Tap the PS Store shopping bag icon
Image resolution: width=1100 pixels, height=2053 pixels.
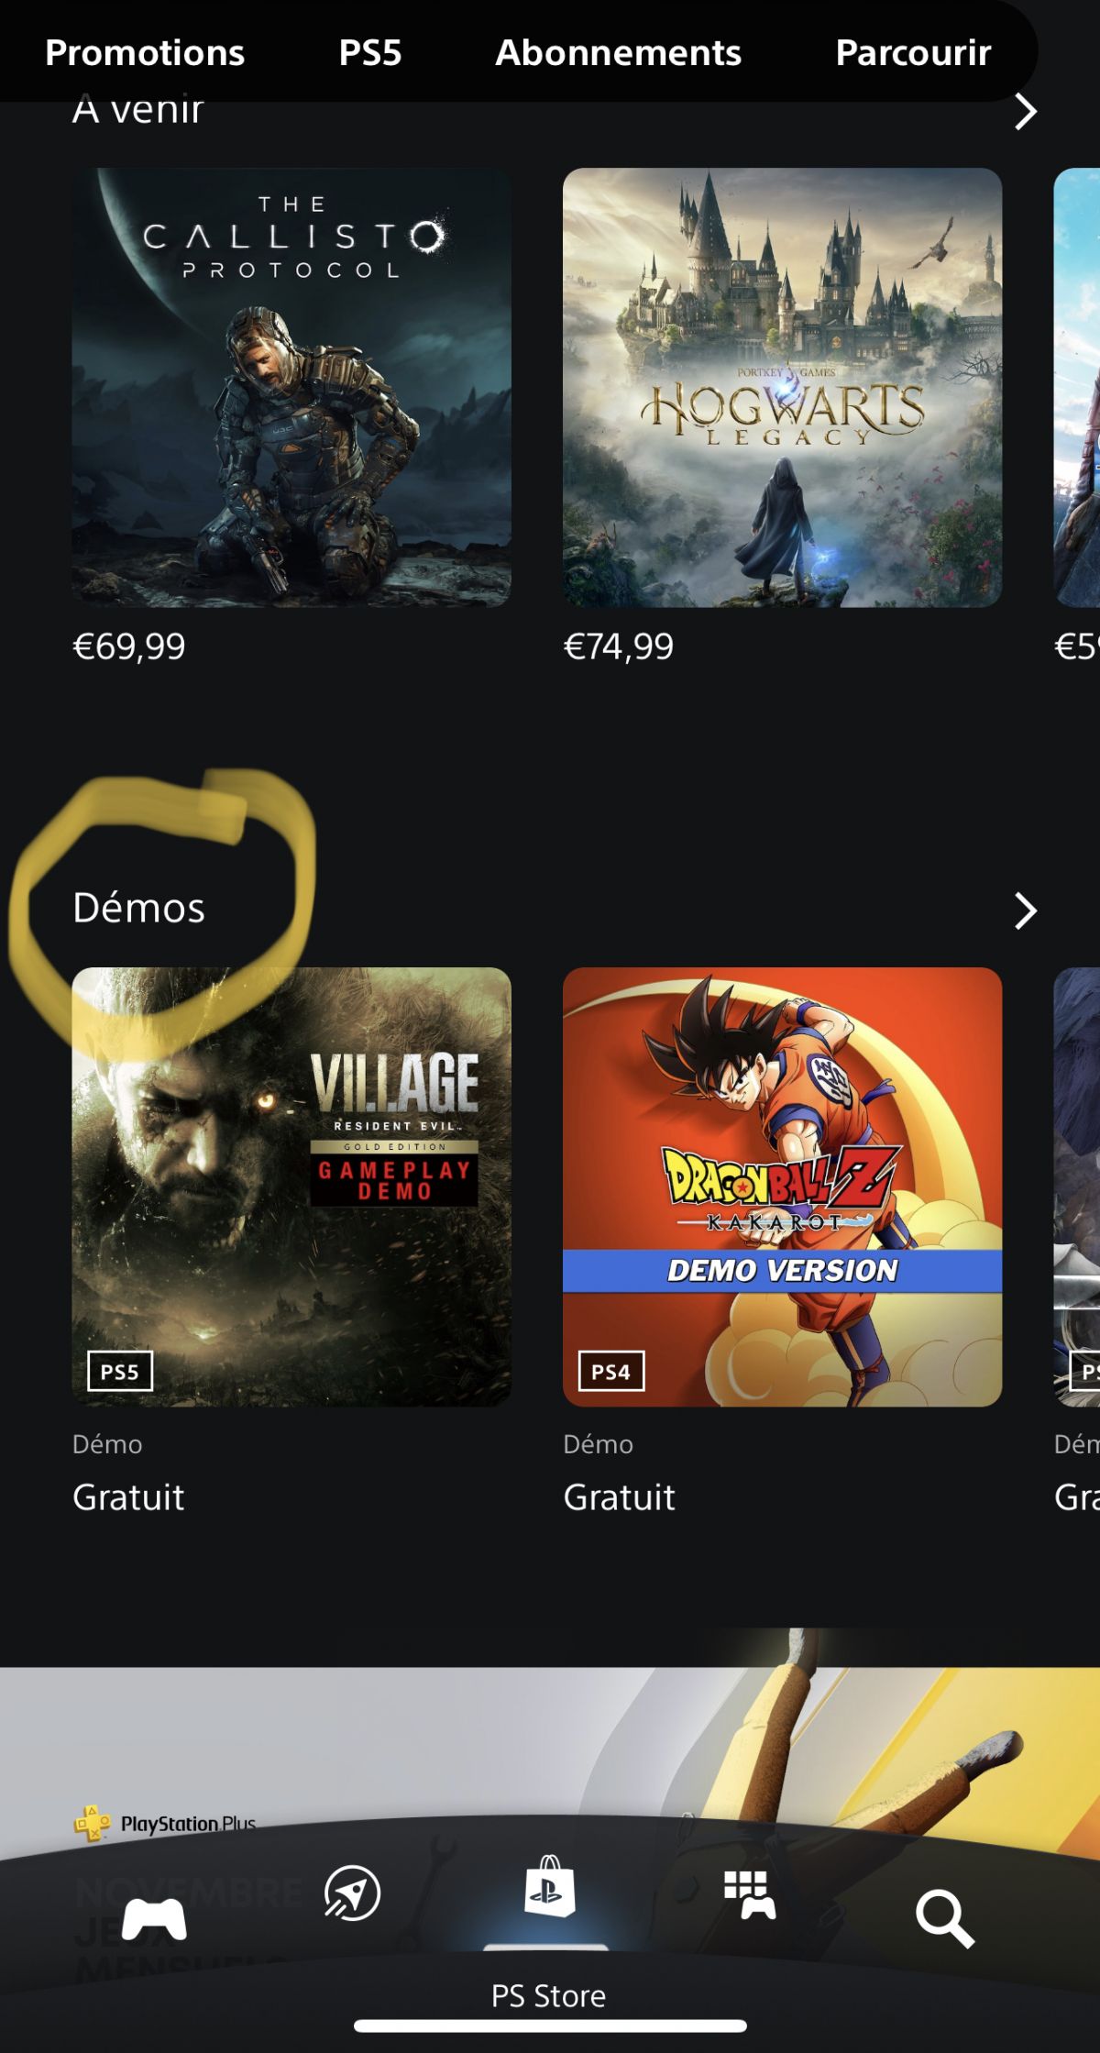click(x=549, y=1886)
